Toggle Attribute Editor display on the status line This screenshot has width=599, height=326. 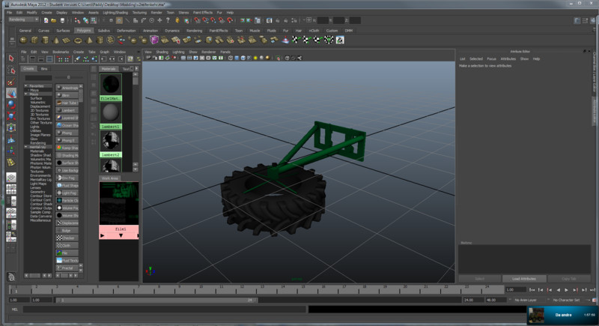tap(577, 21)
